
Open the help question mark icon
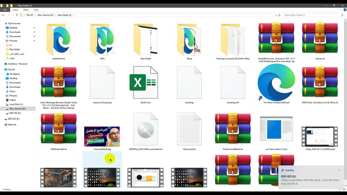tap(345, 10)
